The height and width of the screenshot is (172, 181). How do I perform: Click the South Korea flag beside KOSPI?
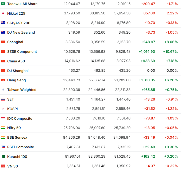click(3, 109)
